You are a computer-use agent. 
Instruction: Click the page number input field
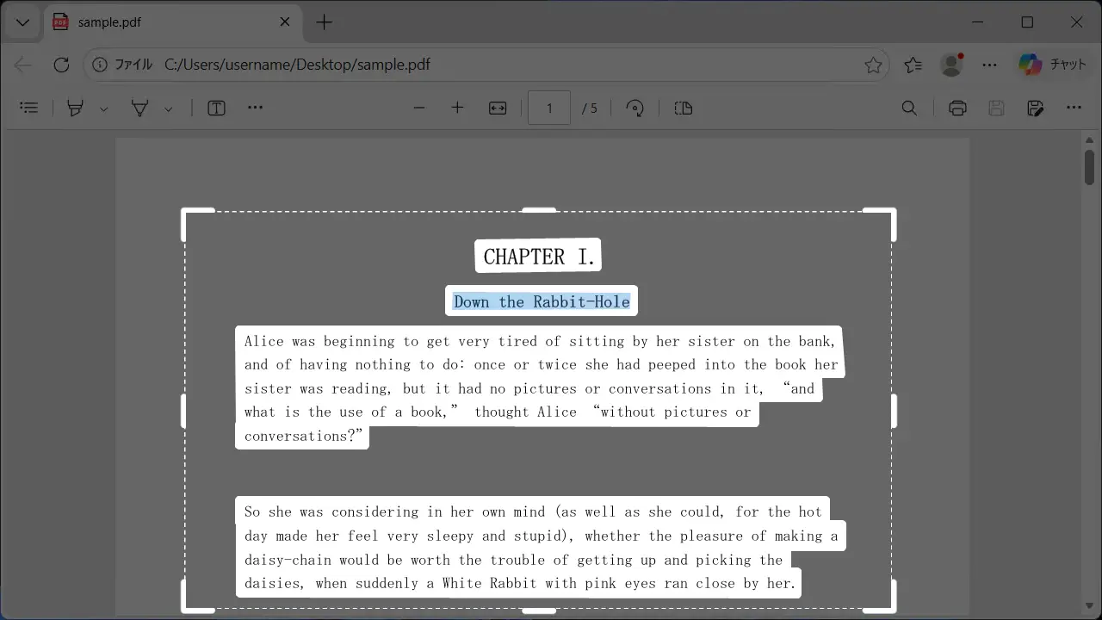pos(549,108)
